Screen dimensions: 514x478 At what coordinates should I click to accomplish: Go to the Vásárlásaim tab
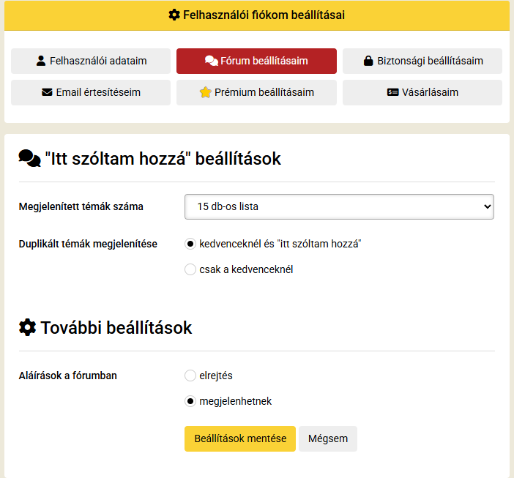(422, 92)
